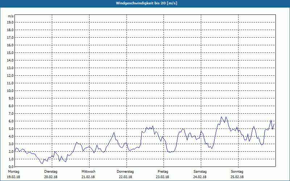Click the date '22.02.18'
Screen dimensions: 290x181
(125, 177)
